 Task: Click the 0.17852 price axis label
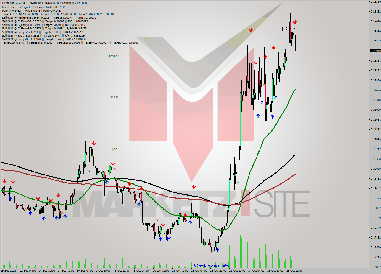click(x=376, y=237)
